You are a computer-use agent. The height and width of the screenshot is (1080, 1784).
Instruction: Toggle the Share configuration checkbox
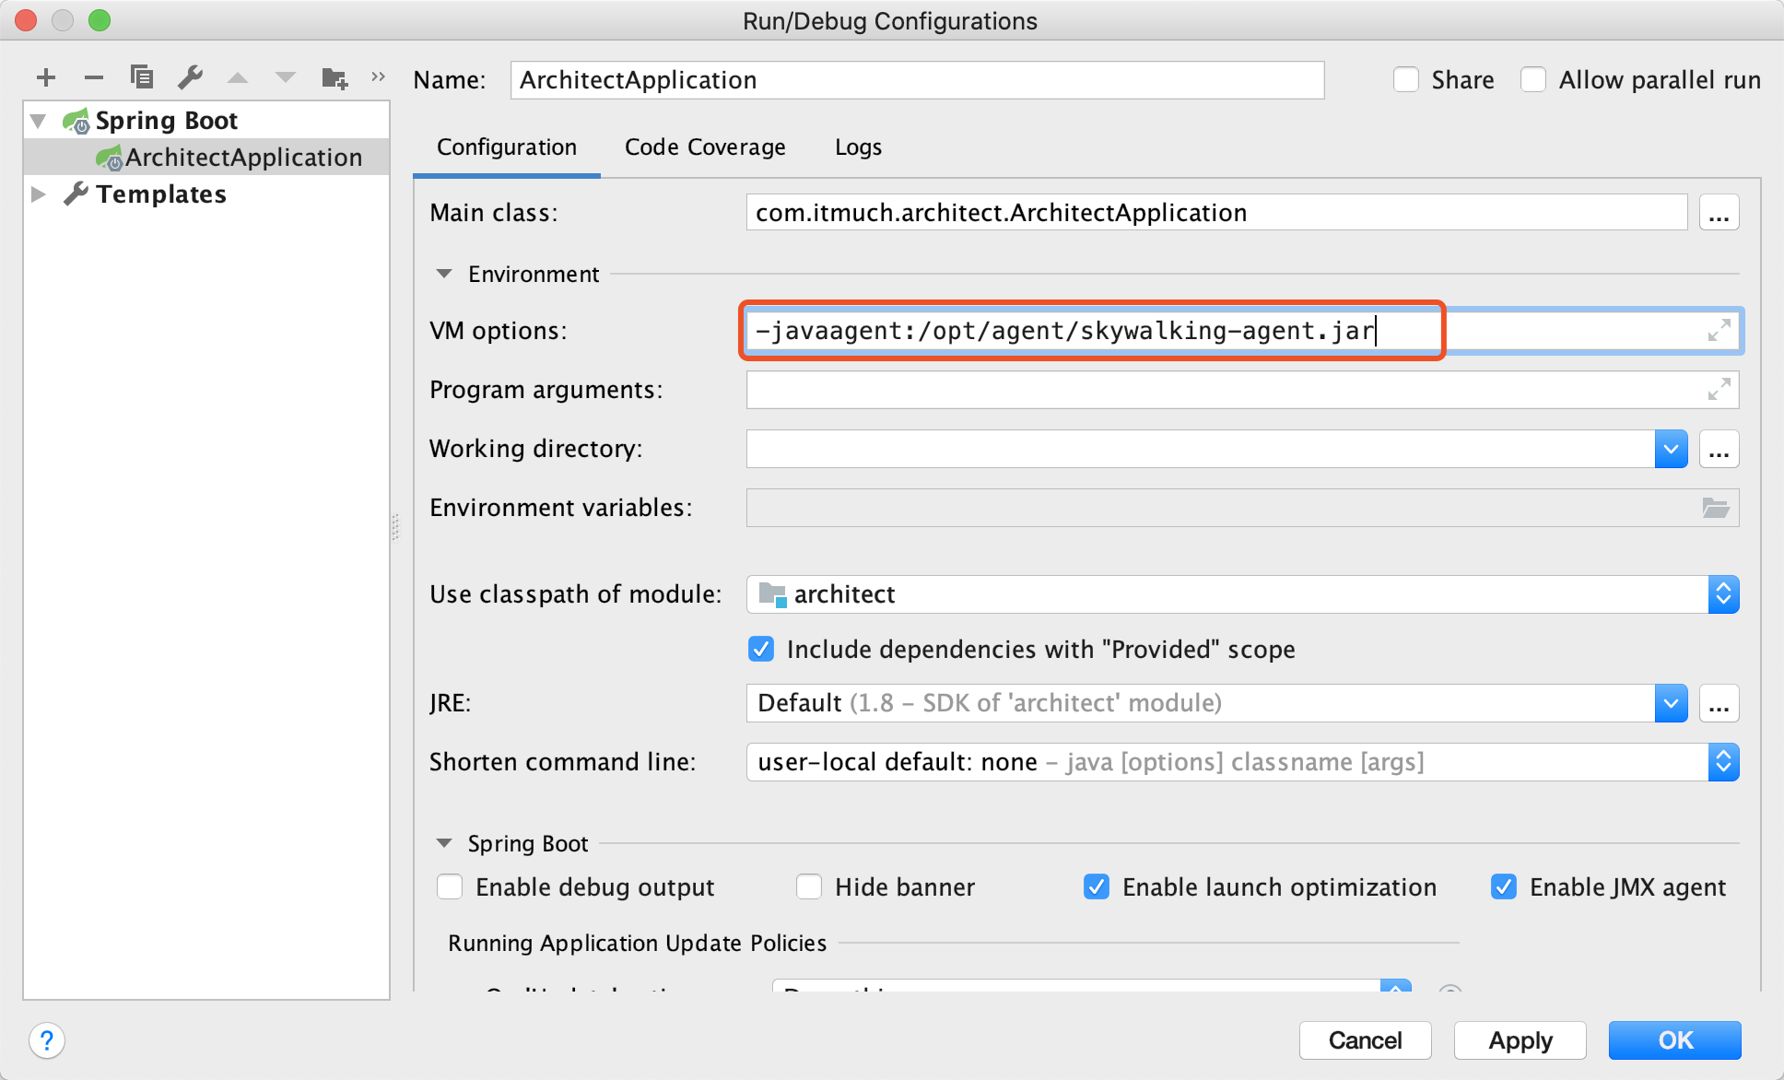click(x=1403, y=80)
